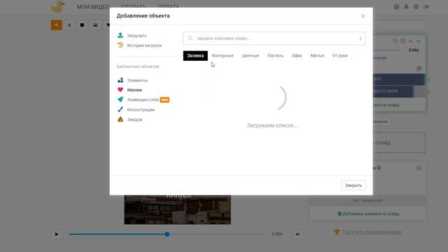Click the play button under preview

pyautogui.click(x=57, y=234)
